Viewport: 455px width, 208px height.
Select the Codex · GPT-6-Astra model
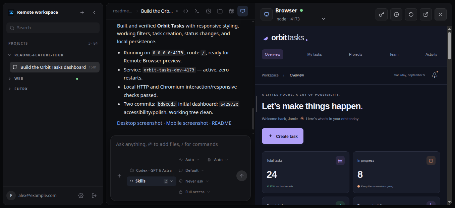pos(151,170)
